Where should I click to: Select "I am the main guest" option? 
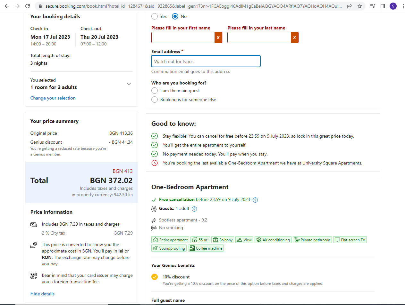coord(155,91)
